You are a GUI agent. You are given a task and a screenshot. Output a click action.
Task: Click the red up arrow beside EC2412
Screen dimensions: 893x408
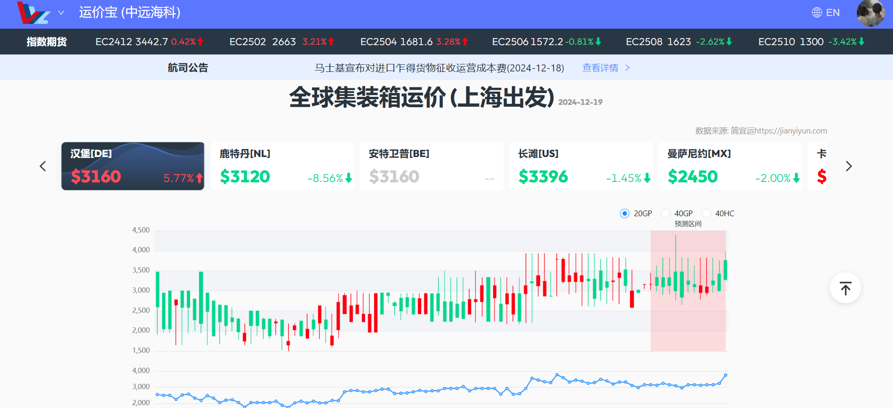tap(200, 42)
